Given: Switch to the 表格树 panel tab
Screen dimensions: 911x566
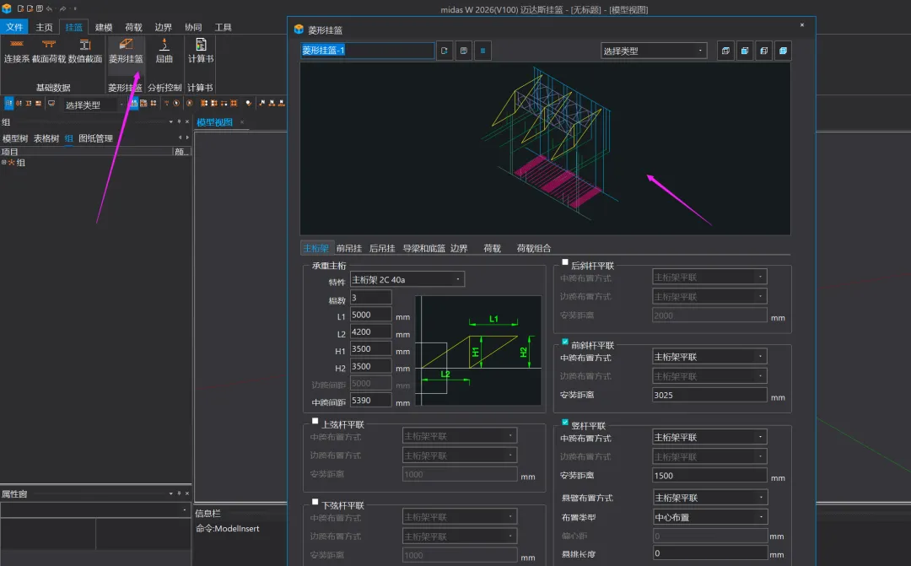Looking at the screenshot, I should coord(46,138).
